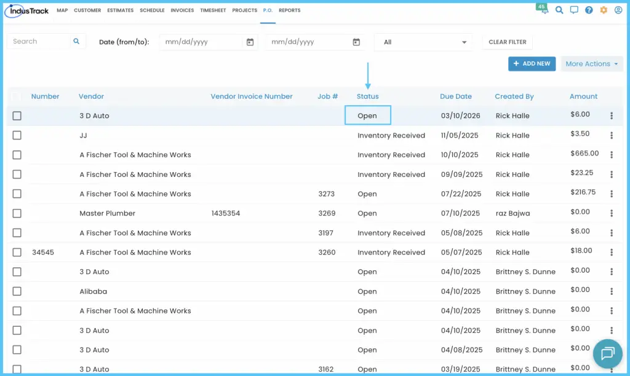
Task: Tick the checkbox for job 3273 row
Action: click(17, 194)
